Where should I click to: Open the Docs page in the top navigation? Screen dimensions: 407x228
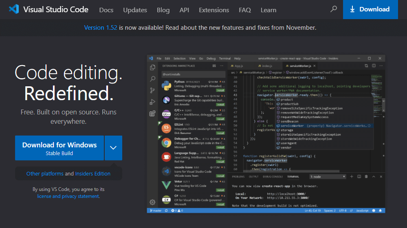pos(106,10)
